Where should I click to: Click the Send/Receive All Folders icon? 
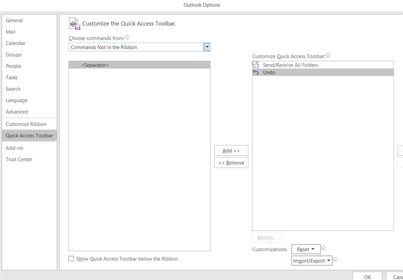[x=256, y=65]
